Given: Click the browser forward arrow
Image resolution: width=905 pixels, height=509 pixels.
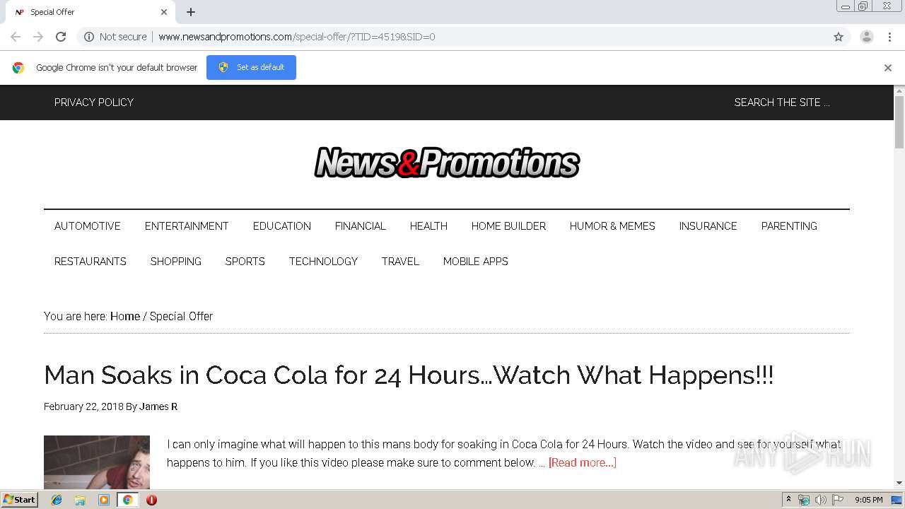Looking at the screenshot, I should 38,37.
